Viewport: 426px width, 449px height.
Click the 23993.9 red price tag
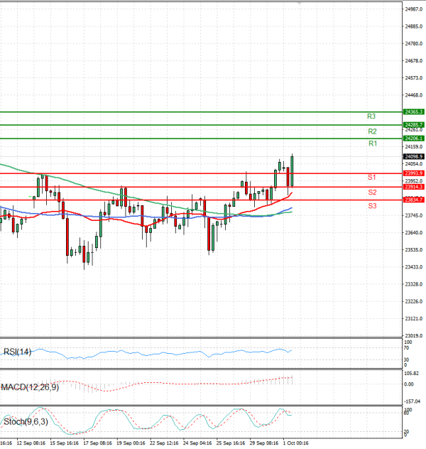click(413, 173)
